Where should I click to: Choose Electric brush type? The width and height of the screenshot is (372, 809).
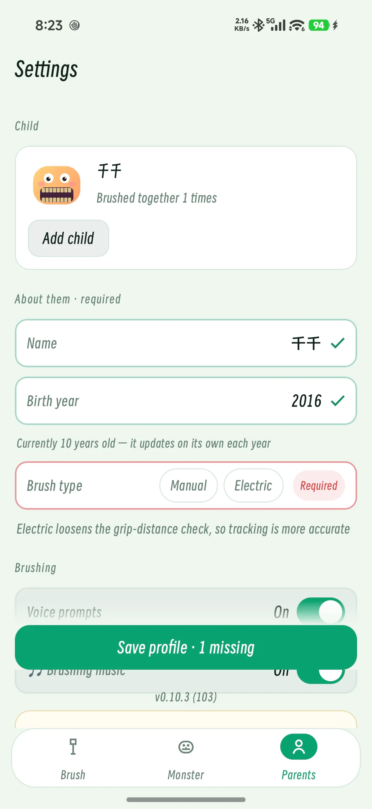pos(253,485)
